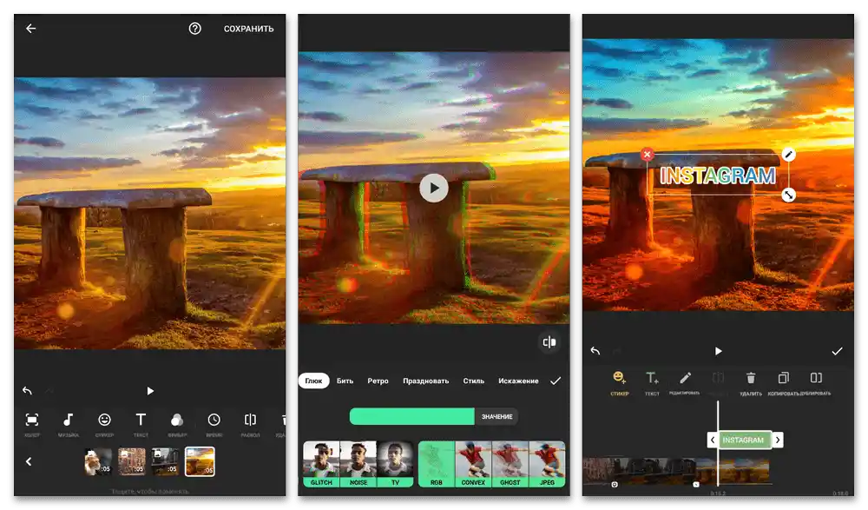Screen dimensions: 868x510
Task: Duplicate selection with Дублировать icon
Action: 816,383
